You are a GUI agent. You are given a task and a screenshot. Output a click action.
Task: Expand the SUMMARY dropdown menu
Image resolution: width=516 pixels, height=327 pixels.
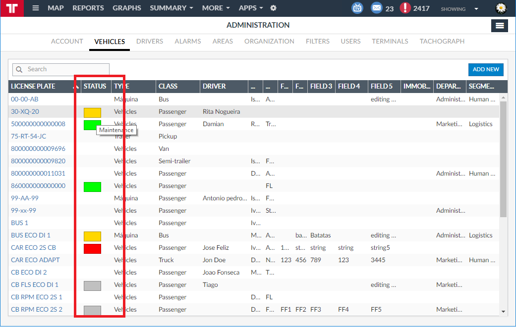pyautogui.click(x=172, y=8)
